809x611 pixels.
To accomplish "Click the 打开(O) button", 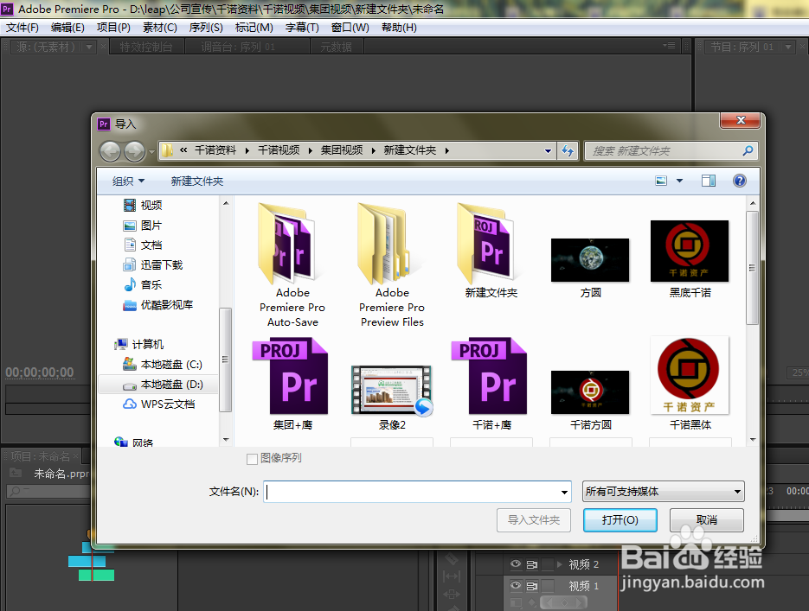I will 620,519.
